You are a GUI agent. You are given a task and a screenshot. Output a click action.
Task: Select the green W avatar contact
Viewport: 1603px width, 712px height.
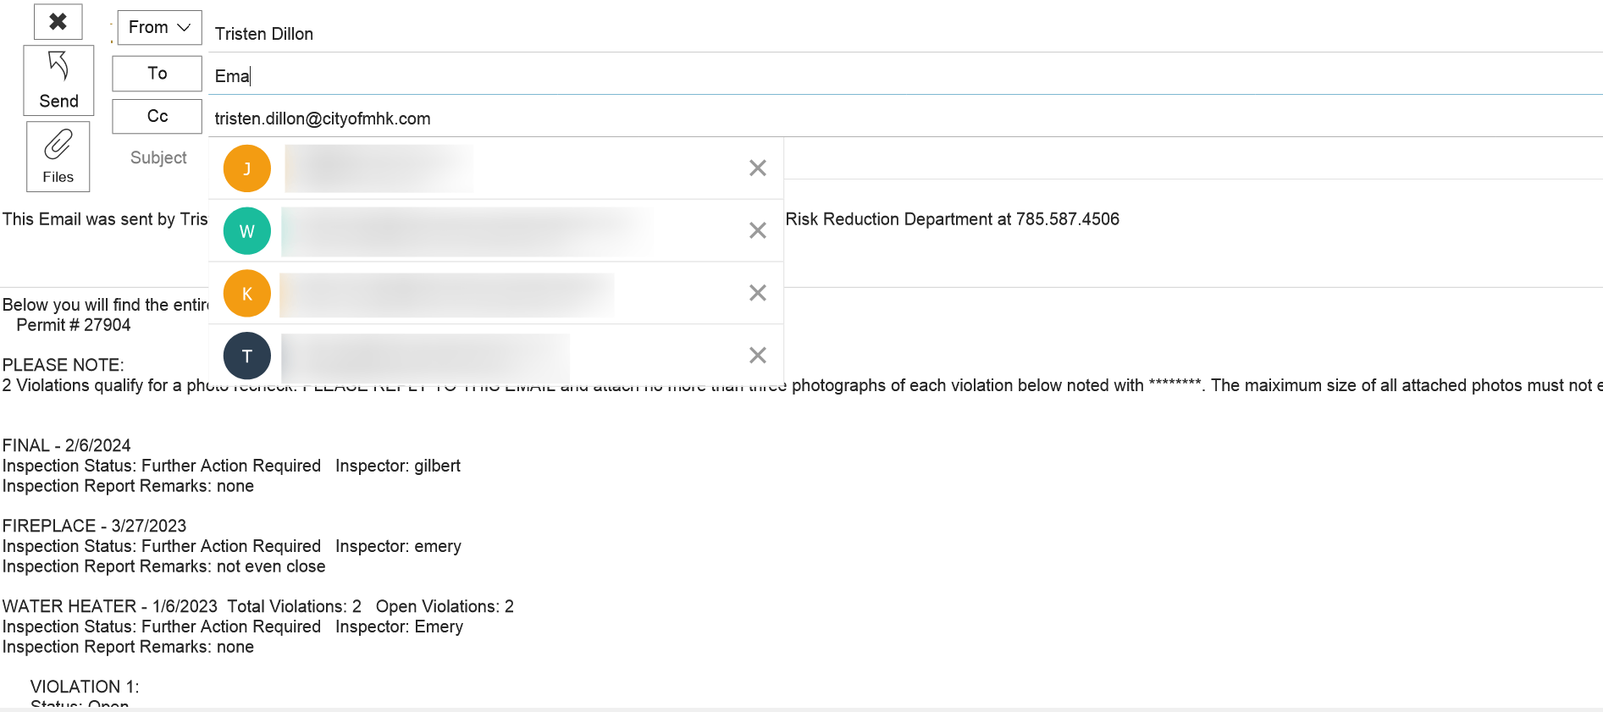click(x=247, y=231)
